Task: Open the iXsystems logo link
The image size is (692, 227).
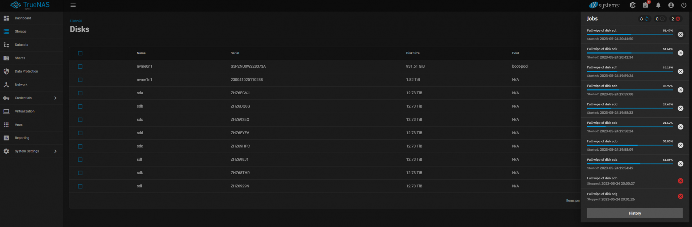Action: (604, 5)
